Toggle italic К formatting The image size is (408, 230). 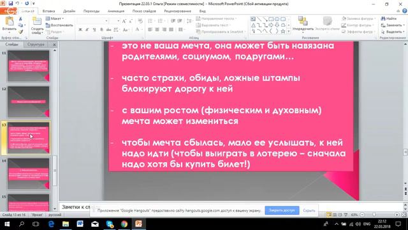pyautogui.click(x=87, y=30)
